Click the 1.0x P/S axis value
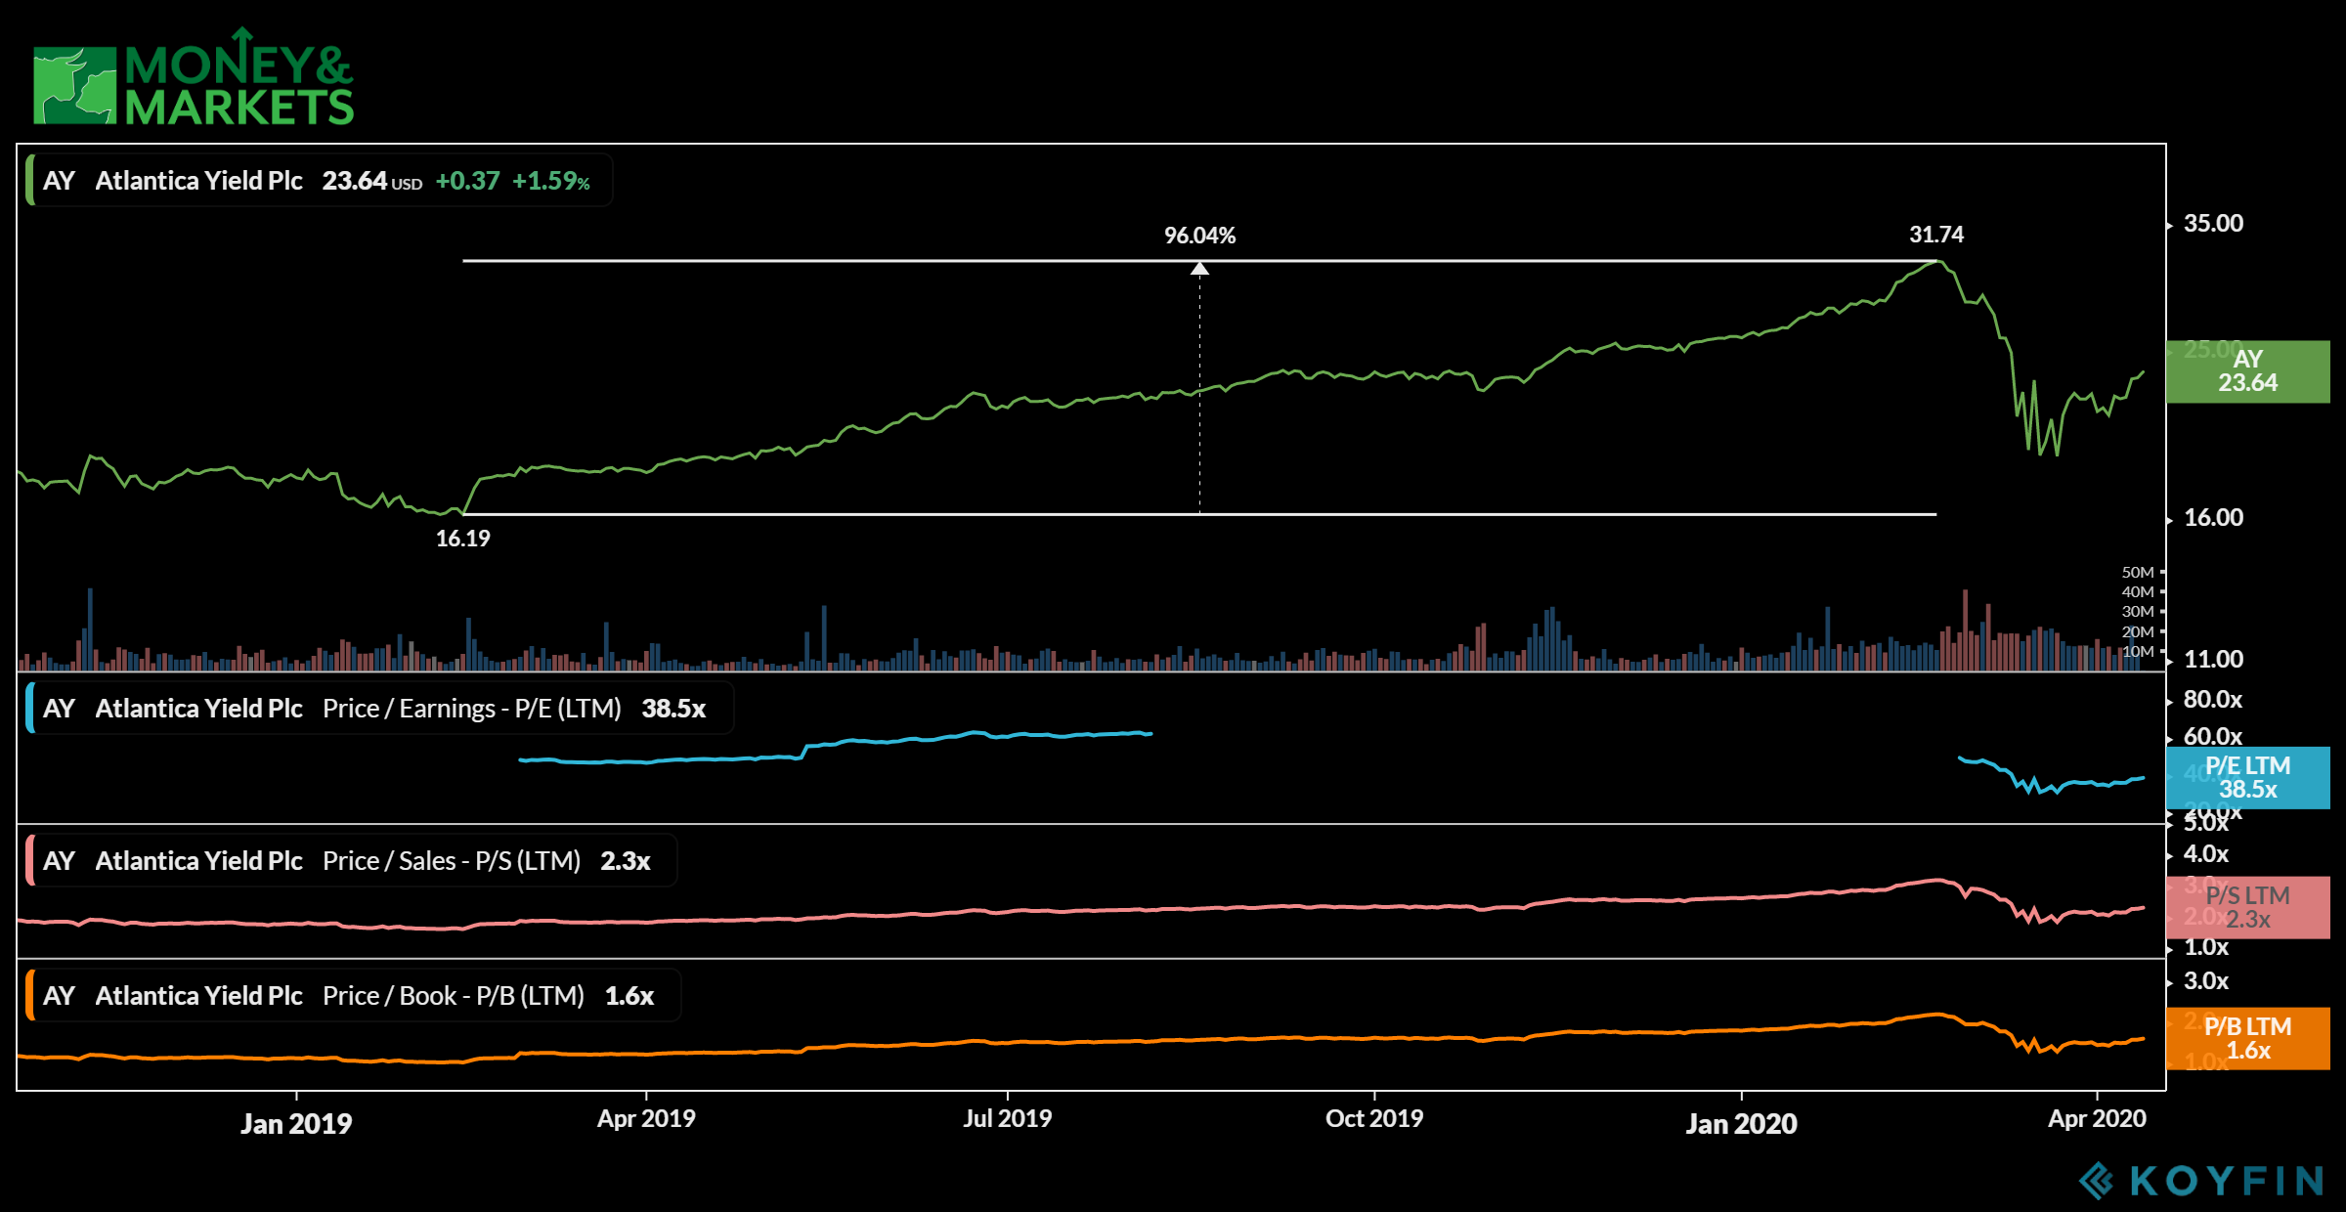The height and width of the screenshot is (1212, 2346). (x=2206, y=947)
